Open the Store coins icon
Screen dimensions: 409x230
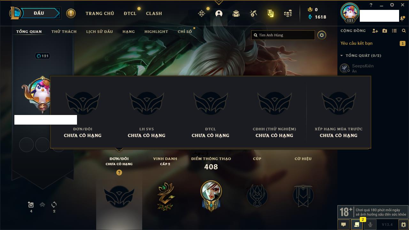(x=288, y=13)
